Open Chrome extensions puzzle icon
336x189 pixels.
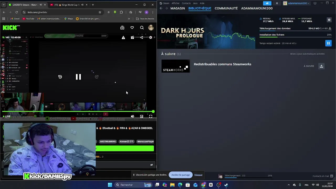tap(121, 12)
